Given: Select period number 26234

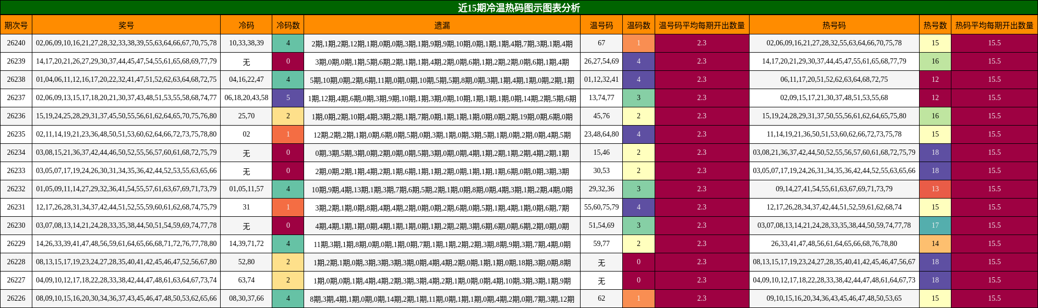Looking at the screenshot, I should pos(16,153).
